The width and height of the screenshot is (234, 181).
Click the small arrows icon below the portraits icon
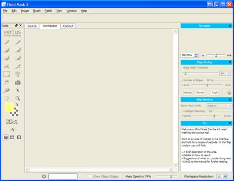[x=12, y=130]
